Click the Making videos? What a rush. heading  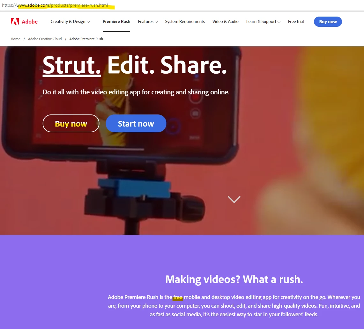pos(234,279)
